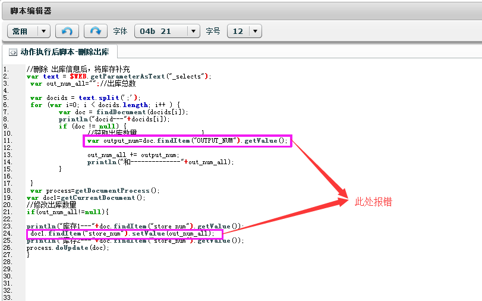The width and height of the screenshot is (482, 301).
Task: Click line number 28 in the gutter
Action: pos(8,262)
